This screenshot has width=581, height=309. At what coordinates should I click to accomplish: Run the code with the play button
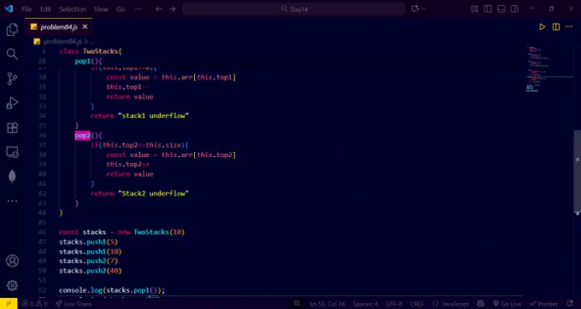click(x=542, y=26)
